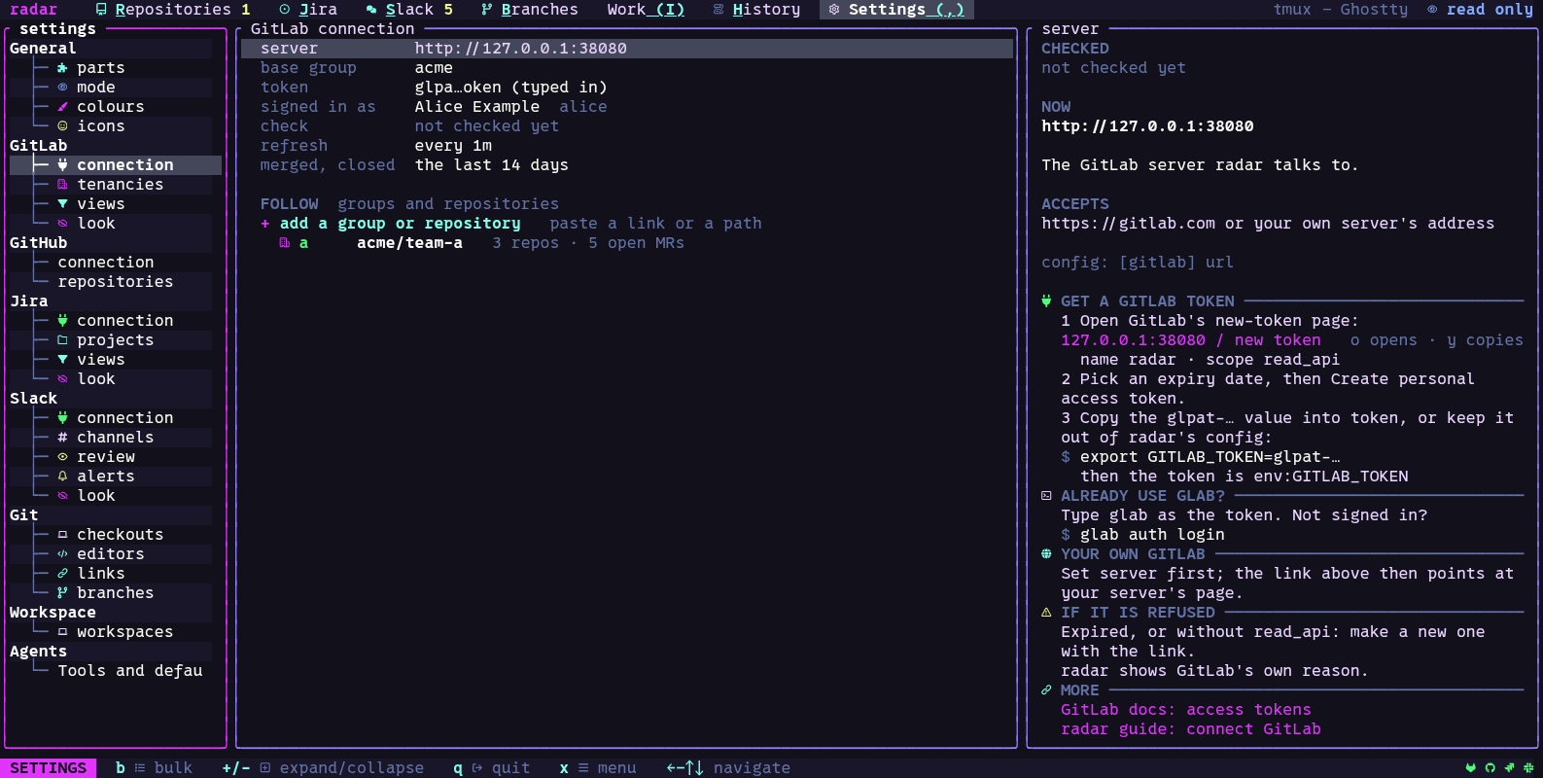The image size is (1543, 778).
Task: Click the tenancies icon under GitLab
Action: click(62, 185)
